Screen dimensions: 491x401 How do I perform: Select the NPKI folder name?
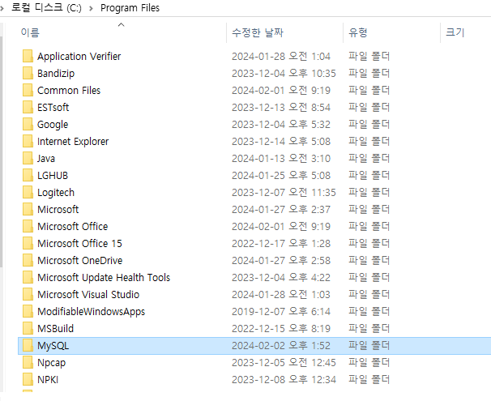pos(48,379)
